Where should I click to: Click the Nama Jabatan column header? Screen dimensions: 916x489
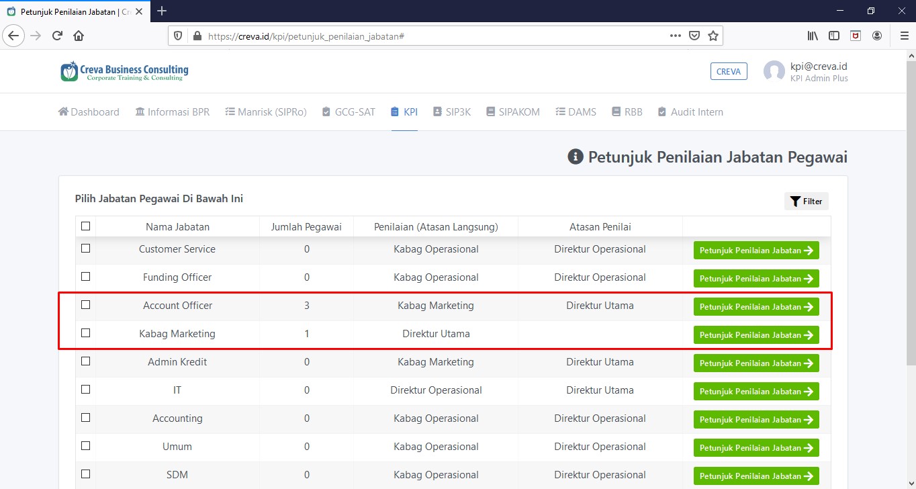pos(177,227)
